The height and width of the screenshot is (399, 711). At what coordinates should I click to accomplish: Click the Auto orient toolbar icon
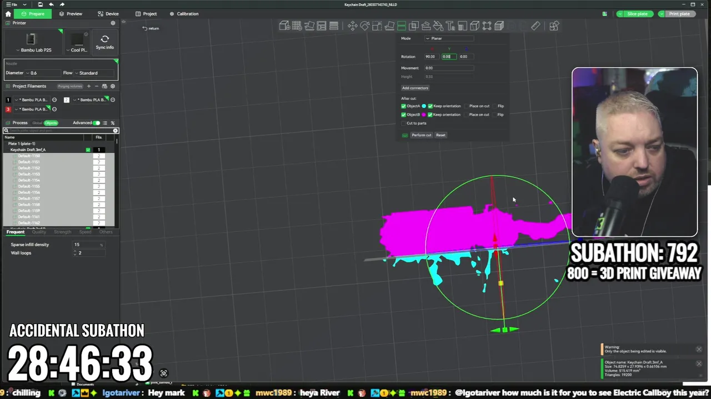point(309,26)
